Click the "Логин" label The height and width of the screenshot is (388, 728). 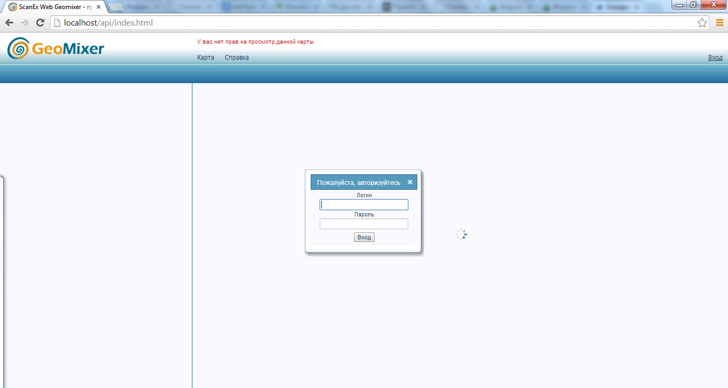click(364, 195)
